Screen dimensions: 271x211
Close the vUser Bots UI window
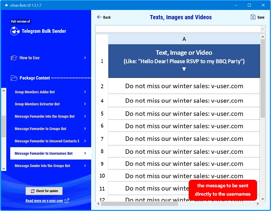click(263, 5)
